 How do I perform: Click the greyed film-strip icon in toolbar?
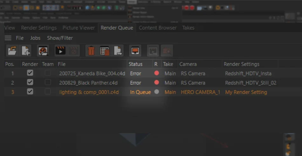153,51
